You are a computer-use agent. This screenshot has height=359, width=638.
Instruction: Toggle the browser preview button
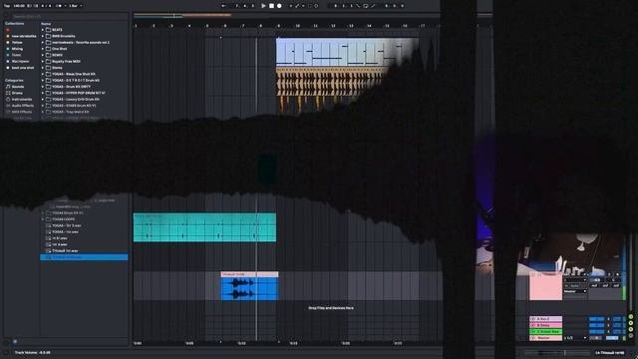(x=15, y=341)
